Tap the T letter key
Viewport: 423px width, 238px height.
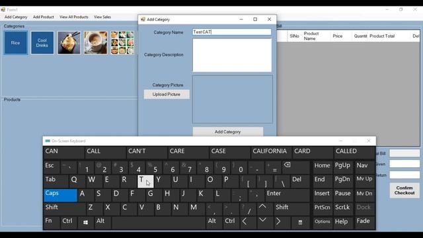145,181
